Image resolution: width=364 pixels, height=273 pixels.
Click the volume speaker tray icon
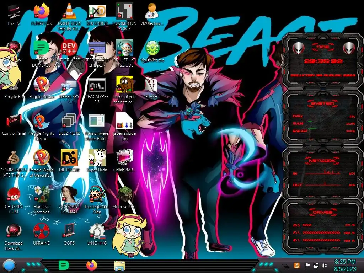coord(325,265)
